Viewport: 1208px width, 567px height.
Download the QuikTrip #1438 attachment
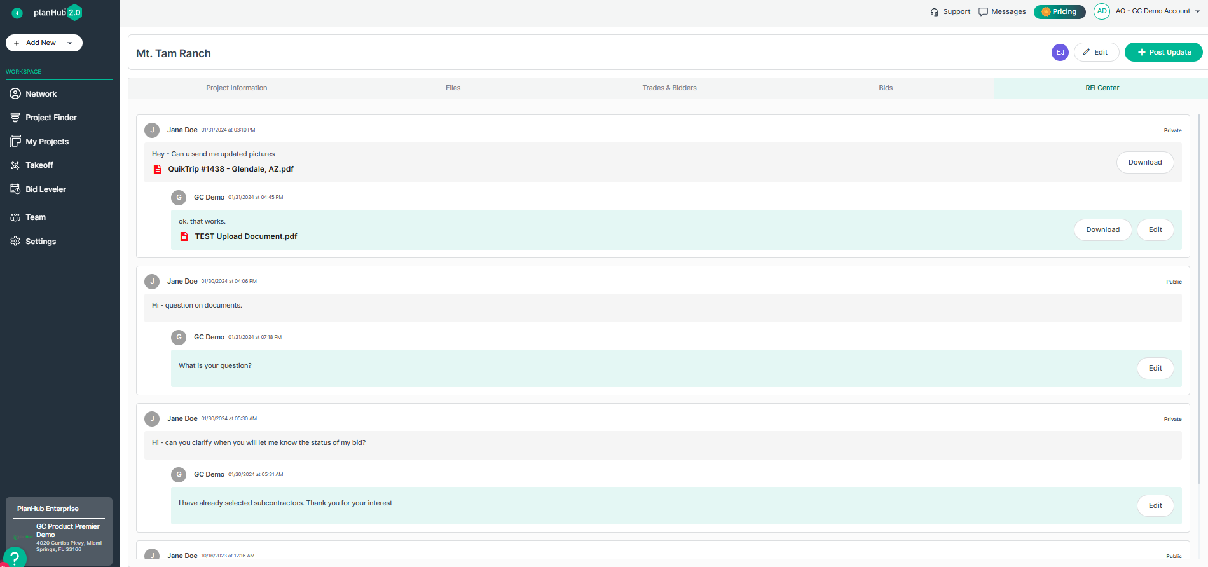coord(1145,163)
